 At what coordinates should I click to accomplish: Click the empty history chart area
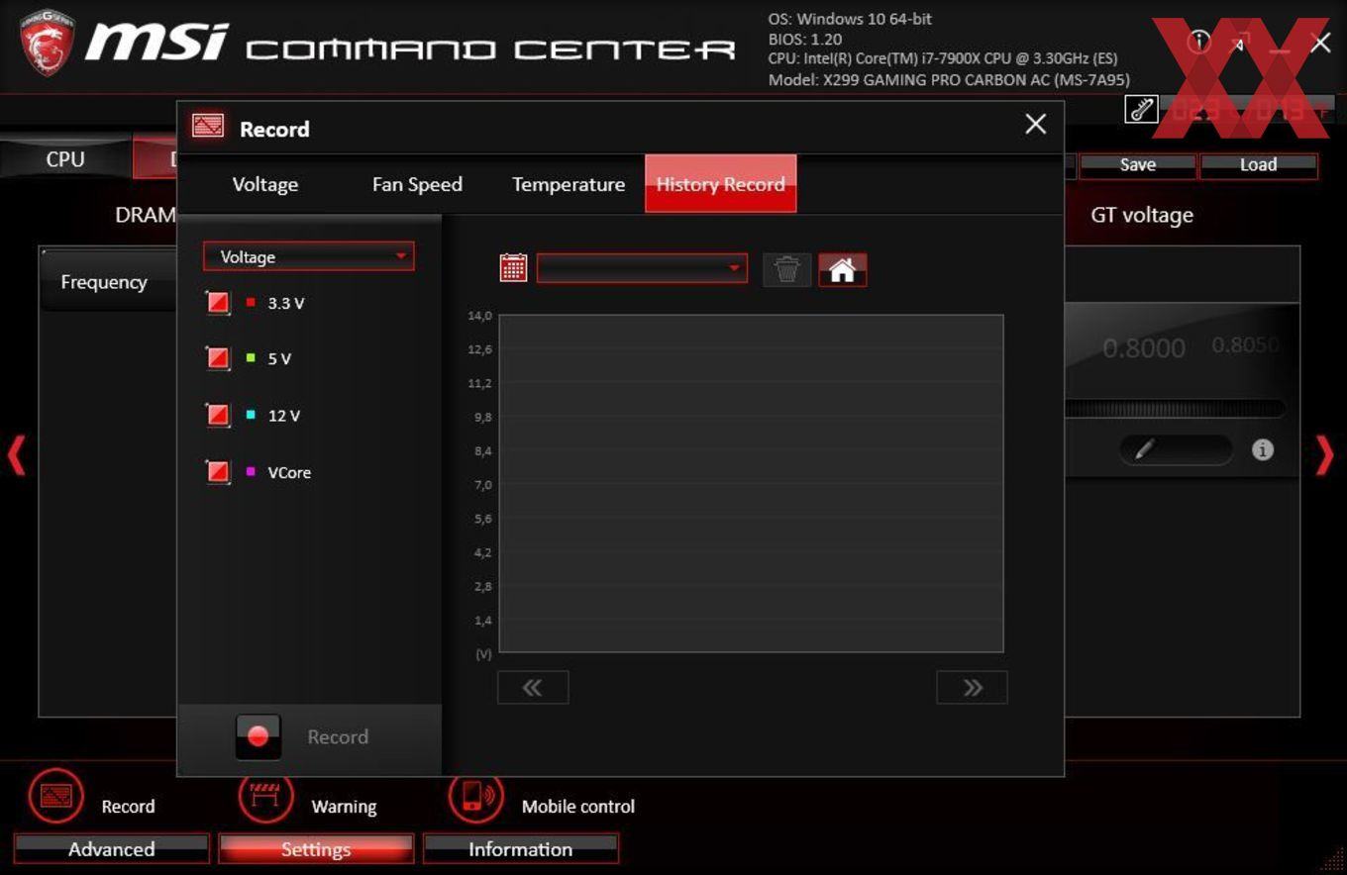[x=751, y=484]
